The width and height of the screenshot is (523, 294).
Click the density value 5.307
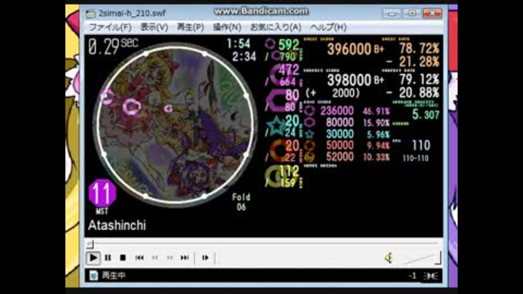[x=426, y=115]
